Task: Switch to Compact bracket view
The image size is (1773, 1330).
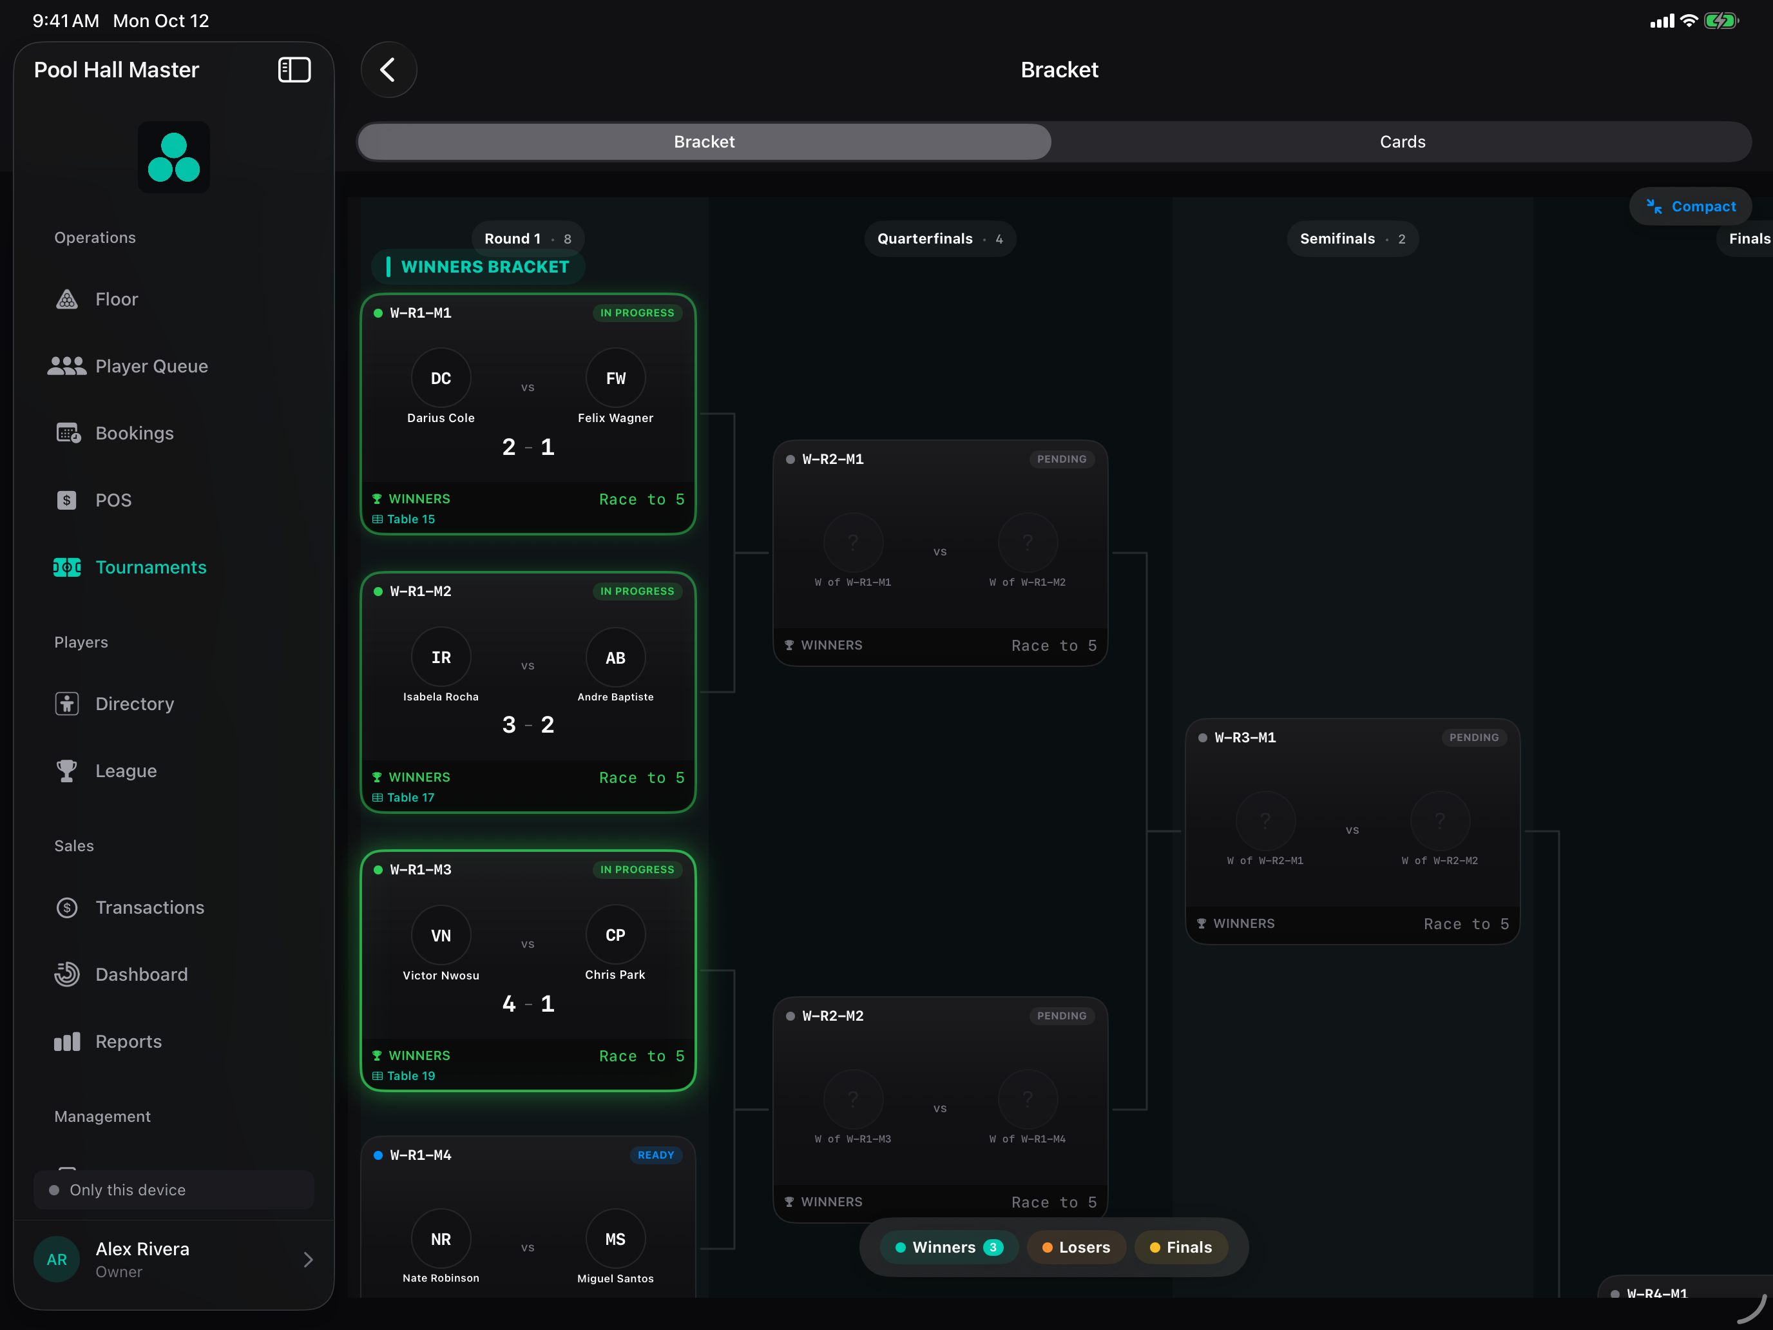Action: [1691, 206]
